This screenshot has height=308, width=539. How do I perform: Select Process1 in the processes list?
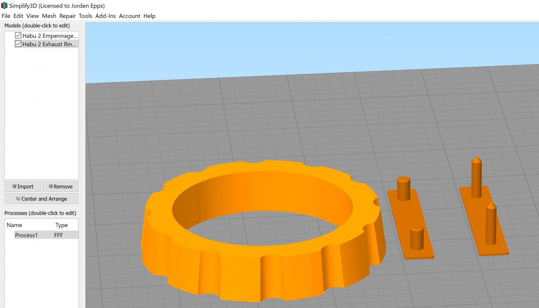[x=26, y=235]
